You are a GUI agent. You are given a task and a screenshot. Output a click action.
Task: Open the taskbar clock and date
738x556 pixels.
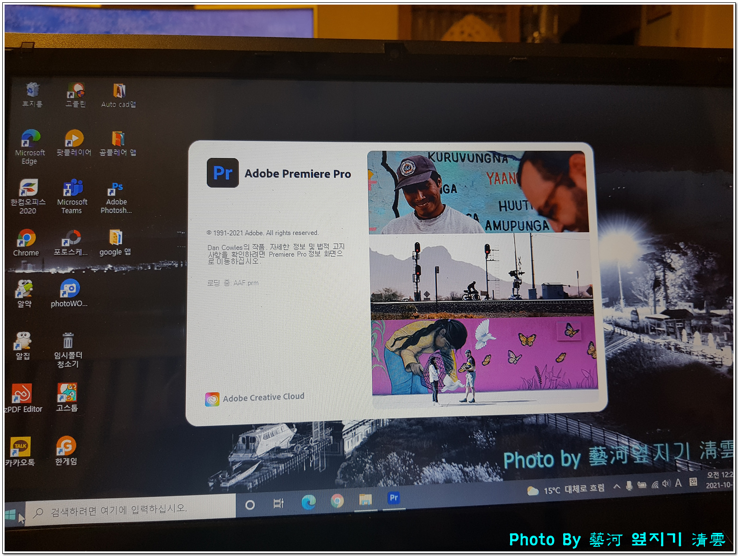(x=720, y=480)
